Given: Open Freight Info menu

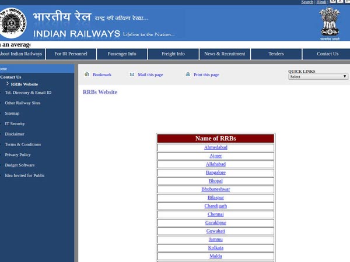Looking at the screenshot, I should pos(173,54).
